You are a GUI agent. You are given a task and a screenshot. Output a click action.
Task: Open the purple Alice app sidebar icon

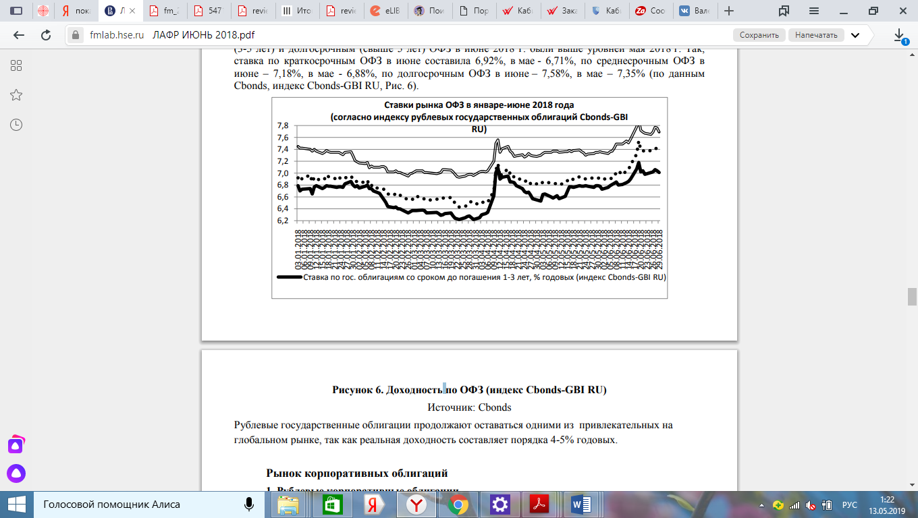point(16,445)
